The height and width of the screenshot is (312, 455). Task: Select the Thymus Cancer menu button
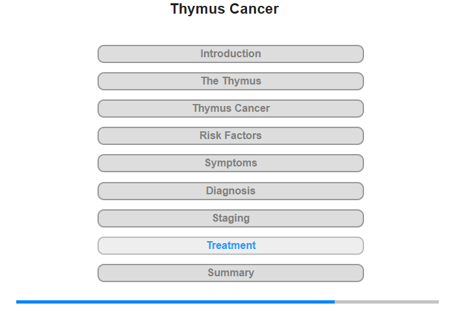(x=231, y=109)
